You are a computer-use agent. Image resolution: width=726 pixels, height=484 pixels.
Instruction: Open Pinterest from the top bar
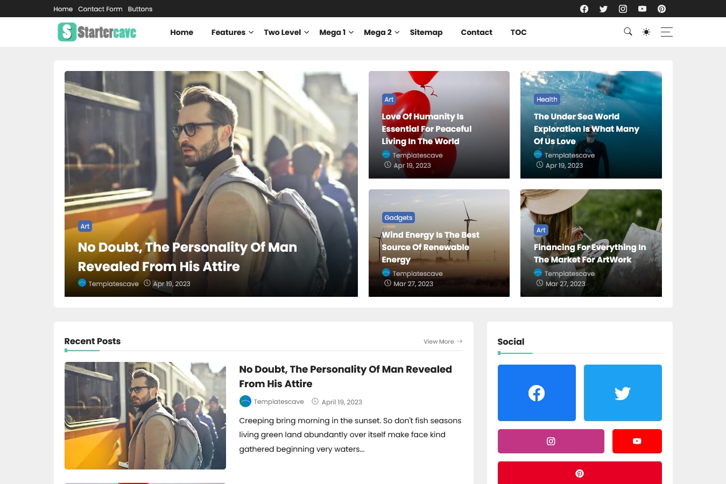[661, 9]
